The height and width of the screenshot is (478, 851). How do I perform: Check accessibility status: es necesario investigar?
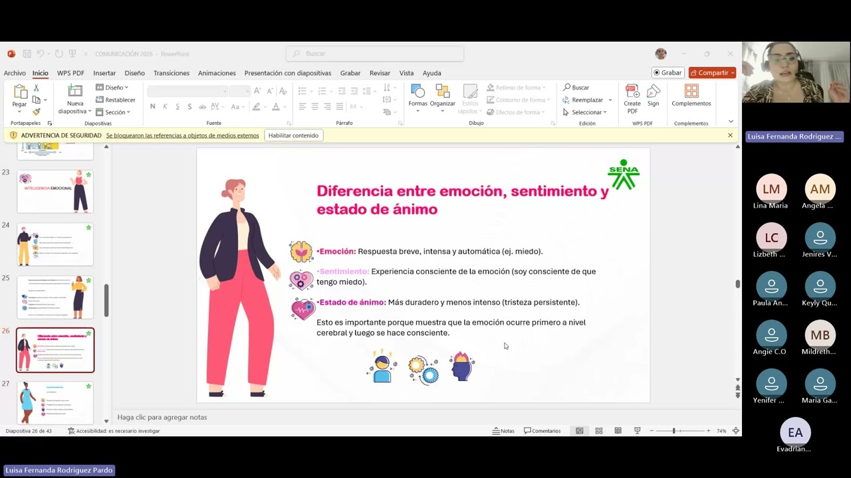click(114, 431)
